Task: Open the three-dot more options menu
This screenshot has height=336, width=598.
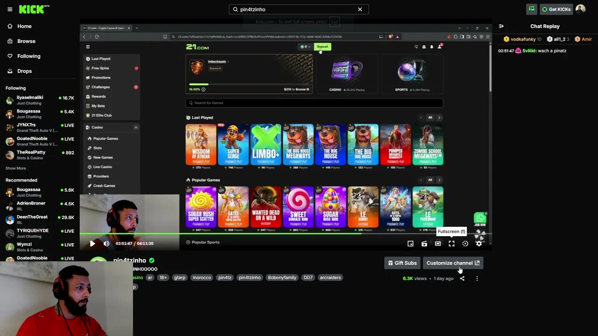Action: 477,279
